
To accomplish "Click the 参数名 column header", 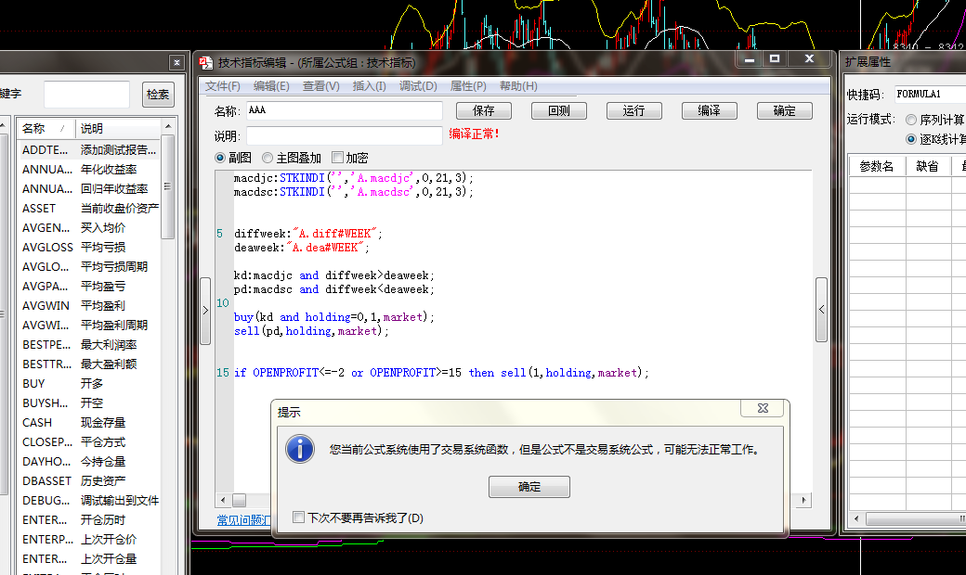I will (877, 166).
